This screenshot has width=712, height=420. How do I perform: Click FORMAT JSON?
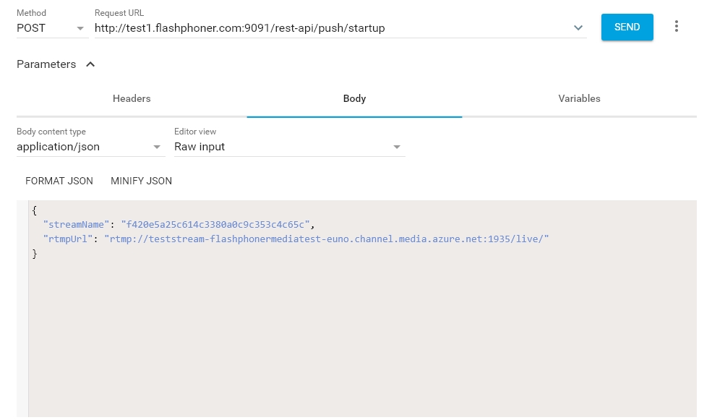(59, 181)
